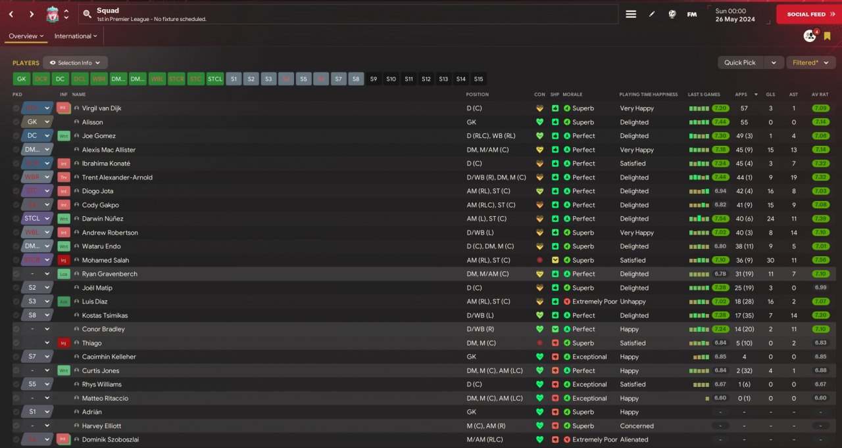This screenshot has height=448, width=842.
Task: Click the Squad search bar field
Action: pos(349,14)
